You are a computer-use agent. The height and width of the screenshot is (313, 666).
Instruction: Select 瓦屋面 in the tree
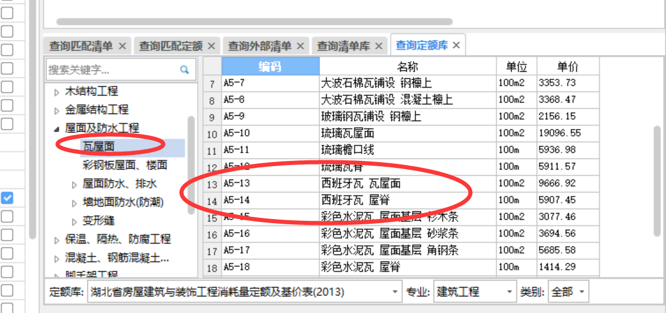tap(99, 147)
